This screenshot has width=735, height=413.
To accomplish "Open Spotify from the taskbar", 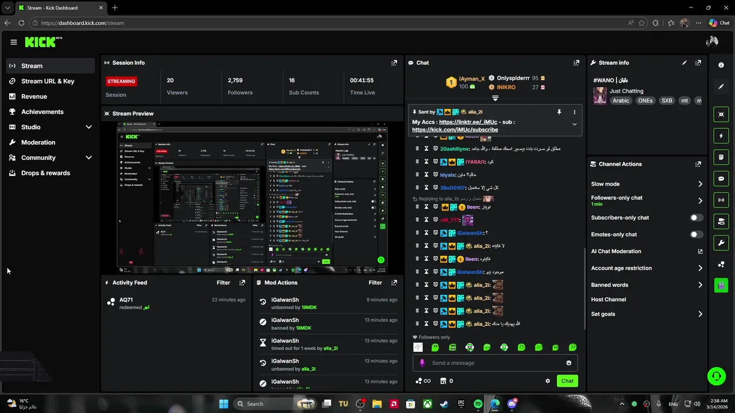I will coord(478,404).
